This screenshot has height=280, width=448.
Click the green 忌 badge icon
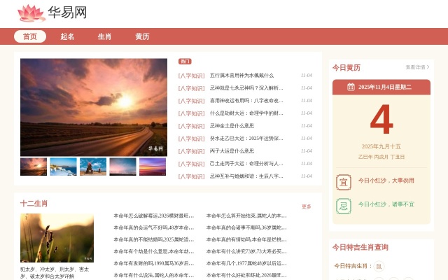tap(343, 205)
